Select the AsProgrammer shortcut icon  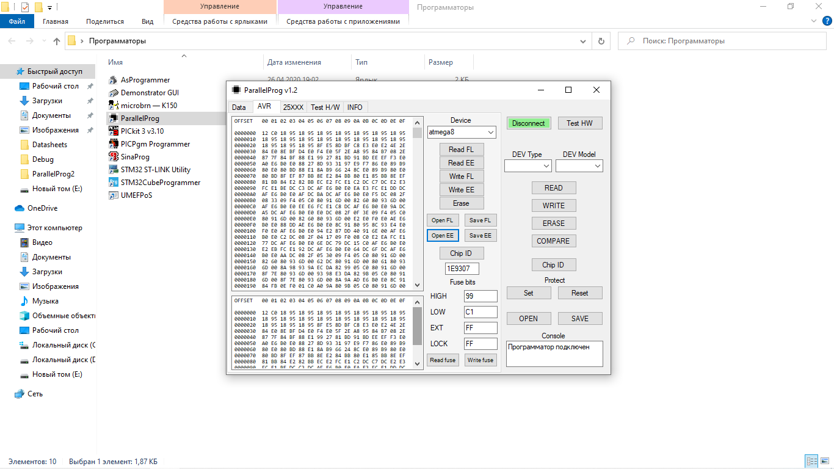114,80
